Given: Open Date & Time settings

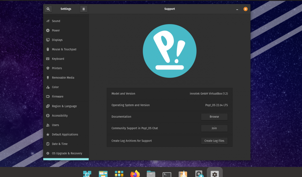Looking at the screenshot, I should (60, 144).
